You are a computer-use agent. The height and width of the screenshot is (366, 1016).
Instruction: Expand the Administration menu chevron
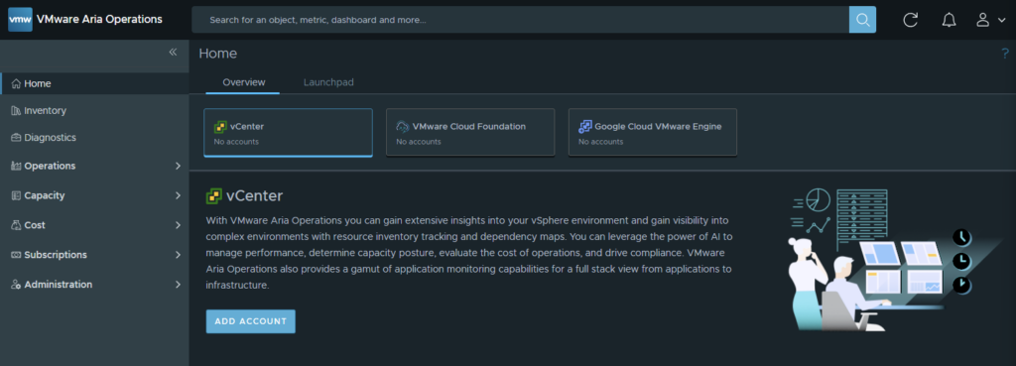(x=179, y=285)
